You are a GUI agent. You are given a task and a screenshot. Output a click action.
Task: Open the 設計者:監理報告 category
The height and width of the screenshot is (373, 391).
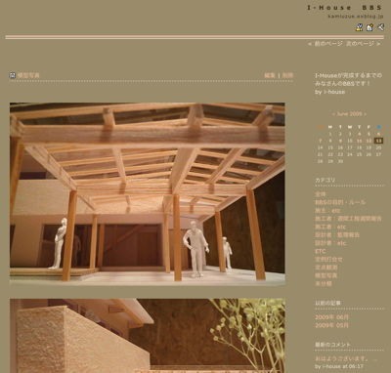click(337, 235)
